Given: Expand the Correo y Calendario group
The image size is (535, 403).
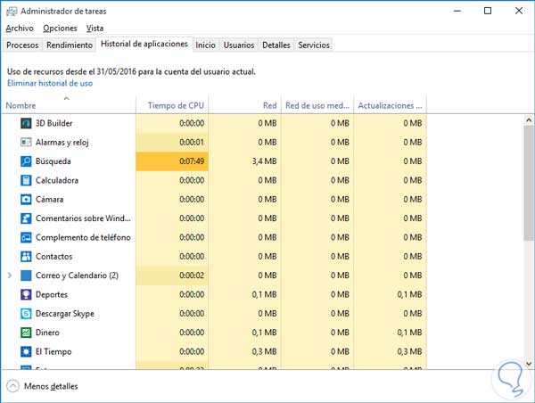Looking at the screenshot, I should point(10,276).
